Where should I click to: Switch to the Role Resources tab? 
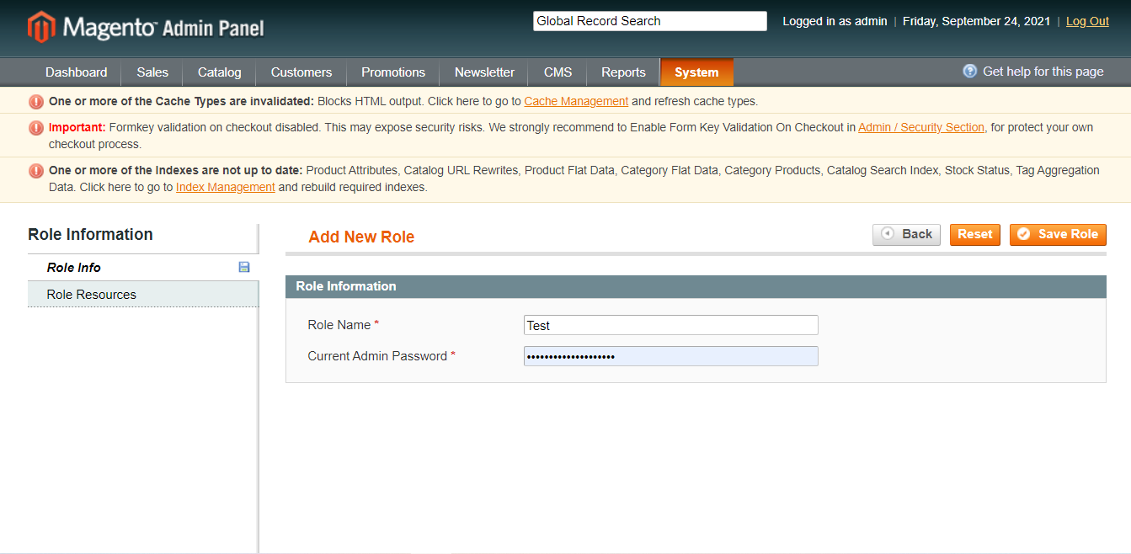tap(92, 295)
